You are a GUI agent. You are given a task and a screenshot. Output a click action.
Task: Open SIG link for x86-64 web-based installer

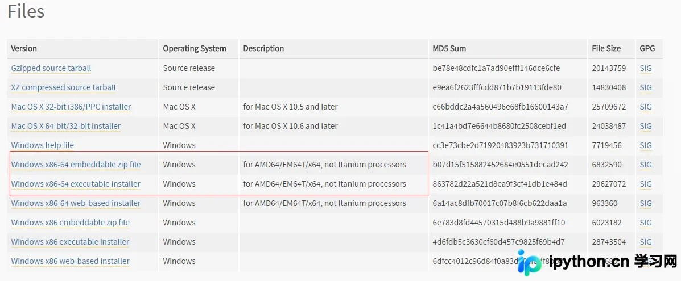[x=645, y=203]
